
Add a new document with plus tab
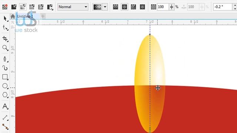click(x=43, y=16)
